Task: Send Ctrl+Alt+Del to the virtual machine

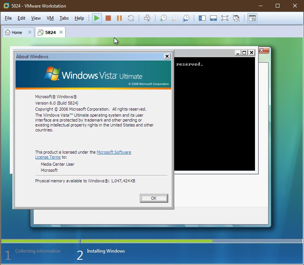Action: tap(147, 18)
